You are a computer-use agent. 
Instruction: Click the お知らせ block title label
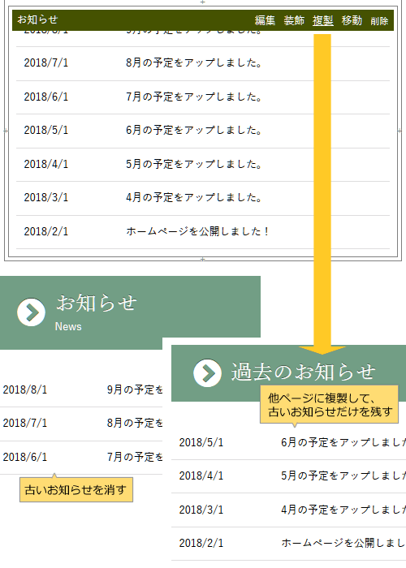37,19
